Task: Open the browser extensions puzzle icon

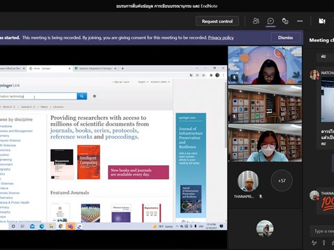Action: click(211, 75)
